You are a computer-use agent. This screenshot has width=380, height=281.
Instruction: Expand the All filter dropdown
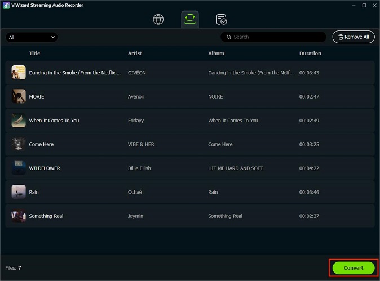(x=32, y=37)
